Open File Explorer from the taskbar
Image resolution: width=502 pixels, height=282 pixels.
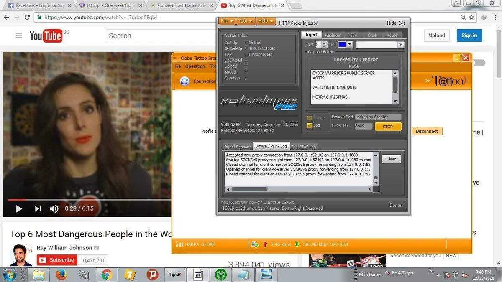coord(38,274)
